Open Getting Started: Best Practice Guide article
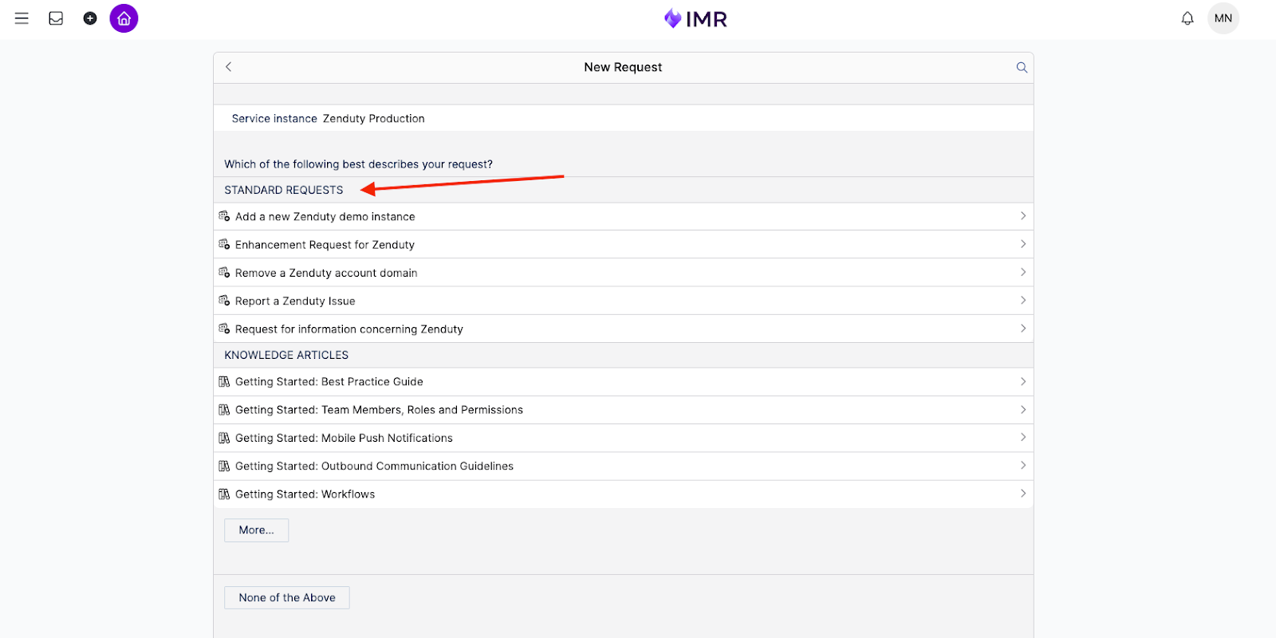Screen dimensions: 1276x638 (x=624, y=382)
